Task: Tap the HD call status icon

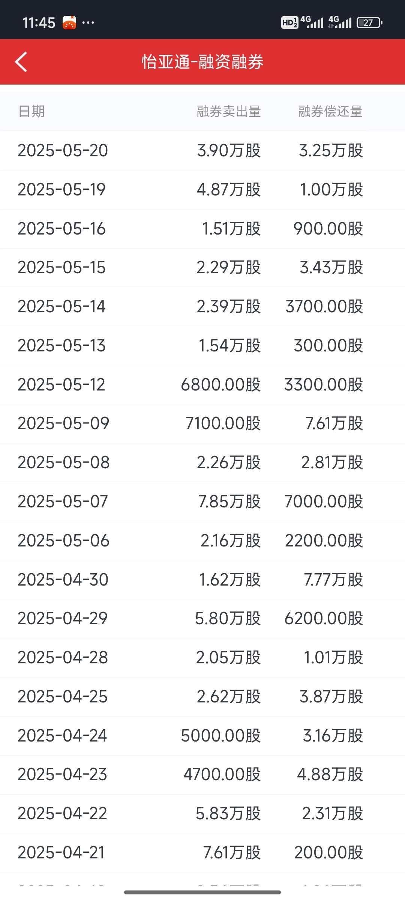Action: pyautogui.click(x=289, y=23)
